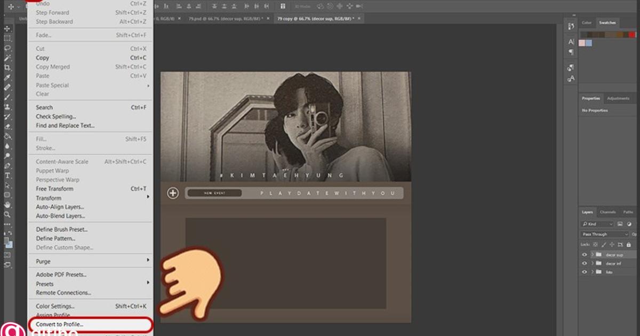Select the Zoom magnifier tool
This screenshot has height=336, width=640.
click(x=7, y=214)
